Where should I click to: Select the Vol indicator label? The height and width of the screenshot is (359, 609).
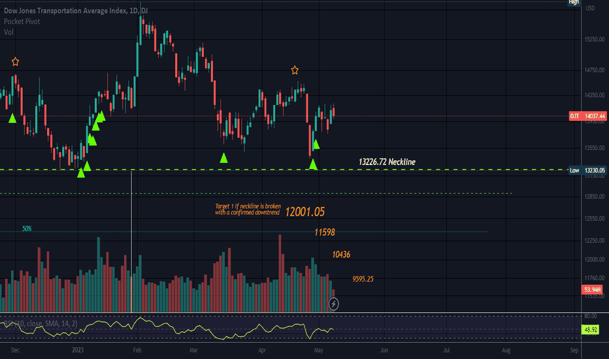[x=8, y=32]
